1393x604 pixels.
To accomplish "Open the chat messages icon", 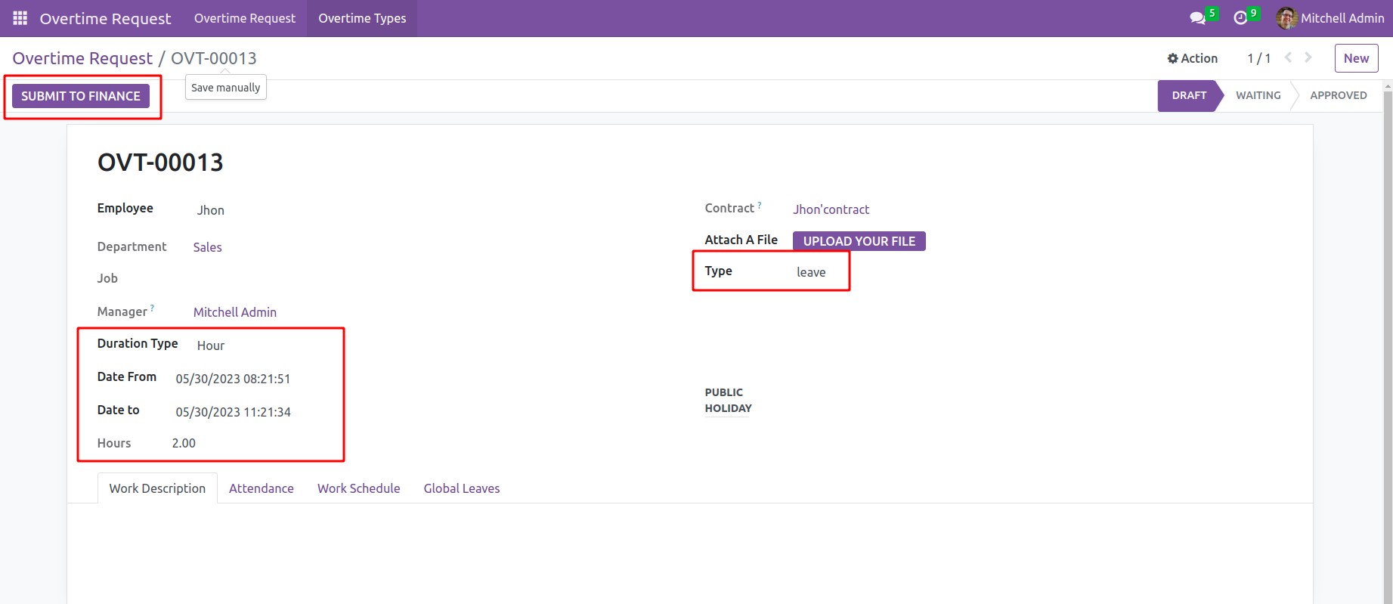I will click(x=1197, y=18).
